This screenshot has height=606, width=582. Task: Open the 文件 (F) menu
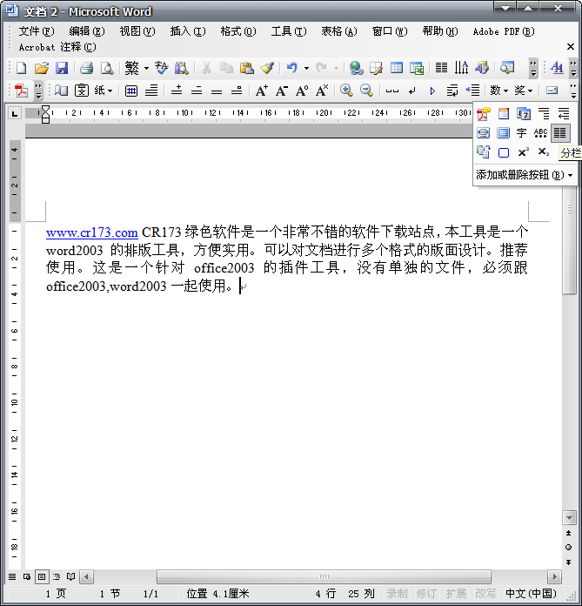pos(37,31)
